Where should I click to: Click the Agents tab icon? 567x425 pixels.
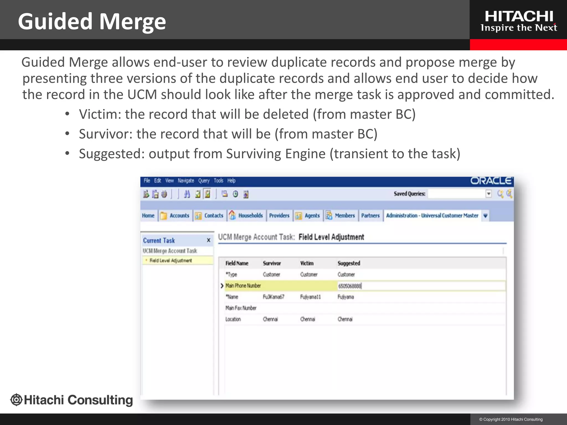coord(298,216)
